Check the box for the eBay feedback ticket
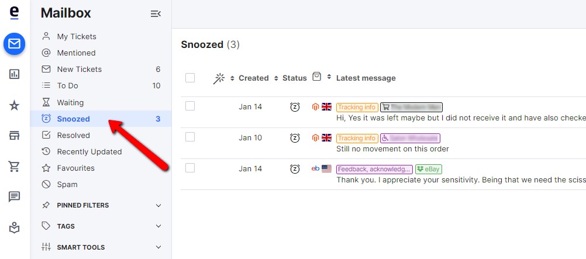 190,168
